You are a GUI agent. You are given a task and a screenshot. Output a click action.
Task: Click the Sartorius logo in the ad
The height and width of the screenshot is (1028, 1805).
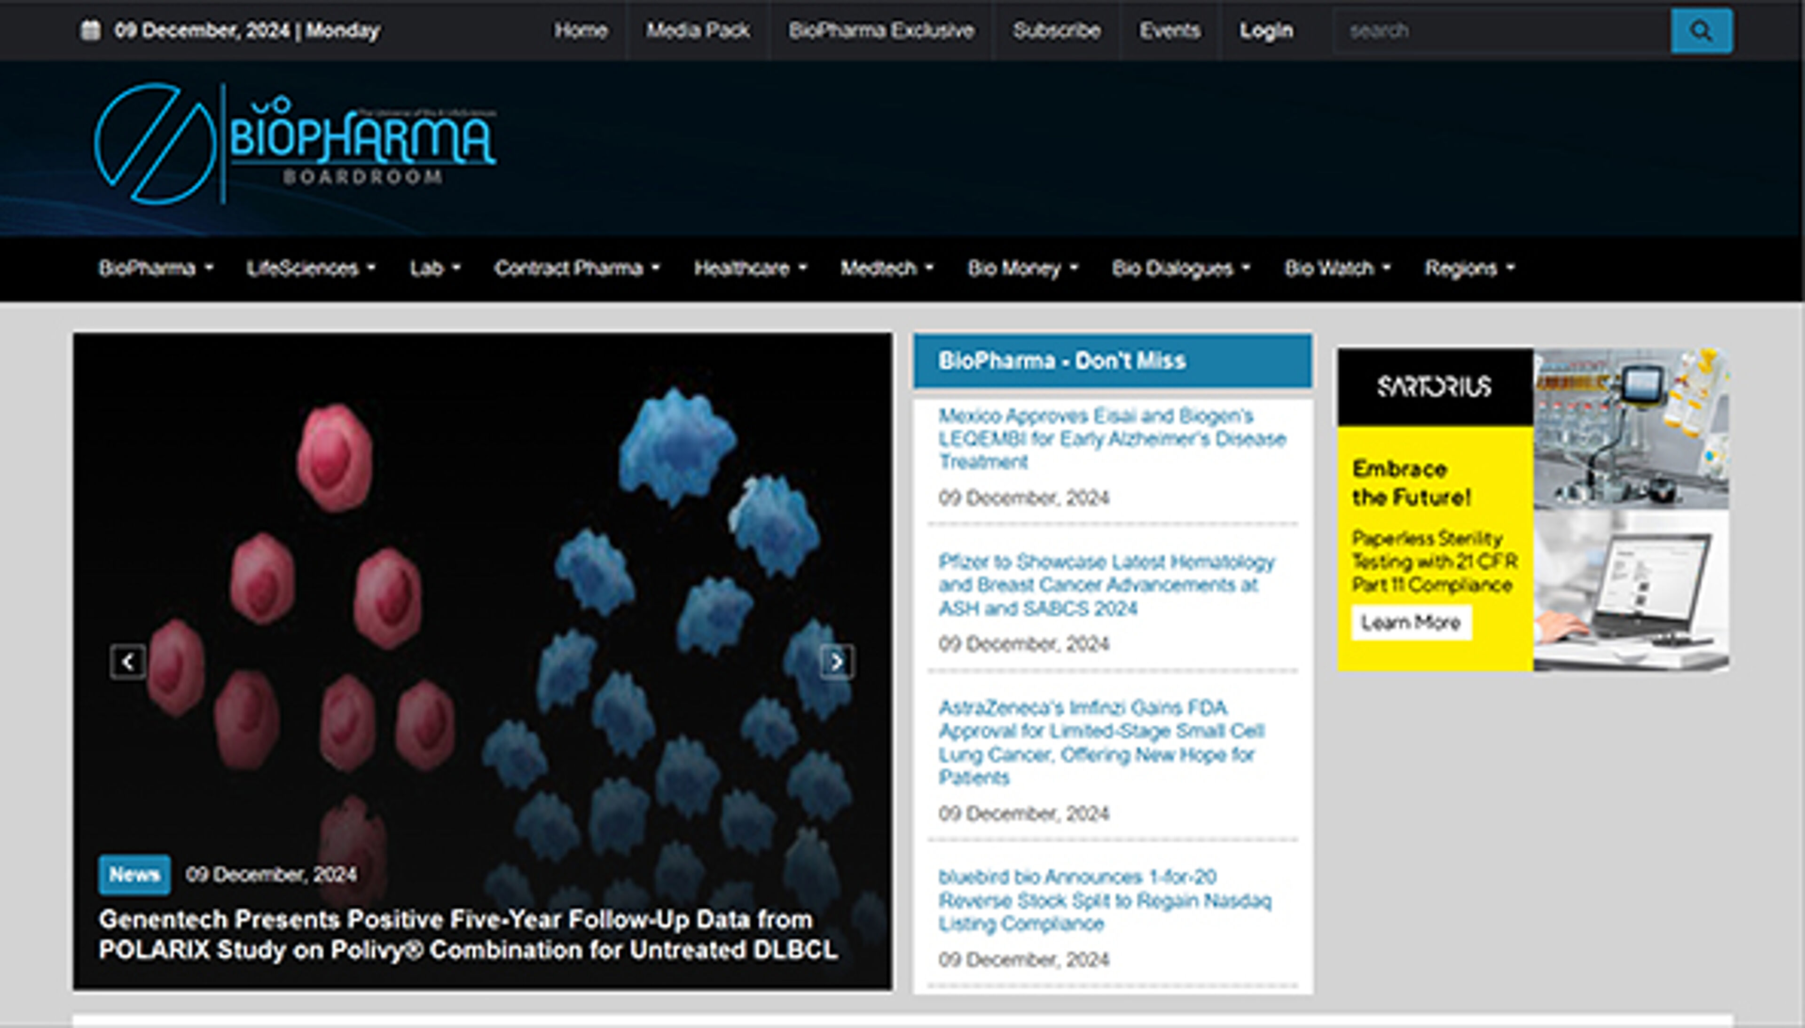click(x=1434, y=387)
